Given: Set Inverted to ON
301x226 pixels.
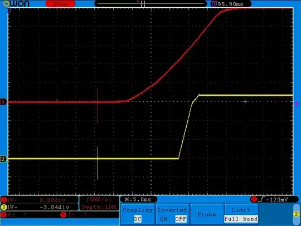Looking at the screenshot, I should [x=163, y=219].
